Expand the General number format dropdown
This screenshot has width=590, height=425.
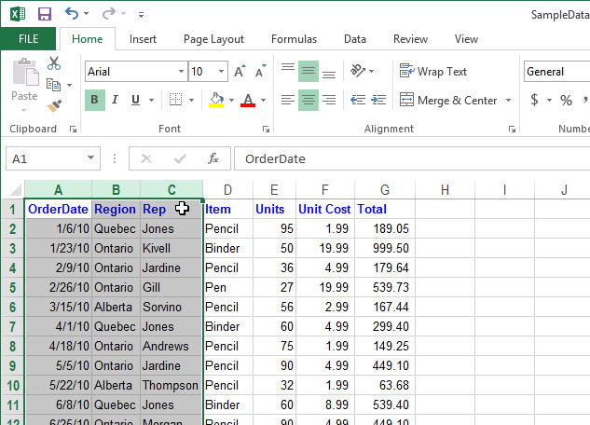pyautogui.click(x=556, y=72)
